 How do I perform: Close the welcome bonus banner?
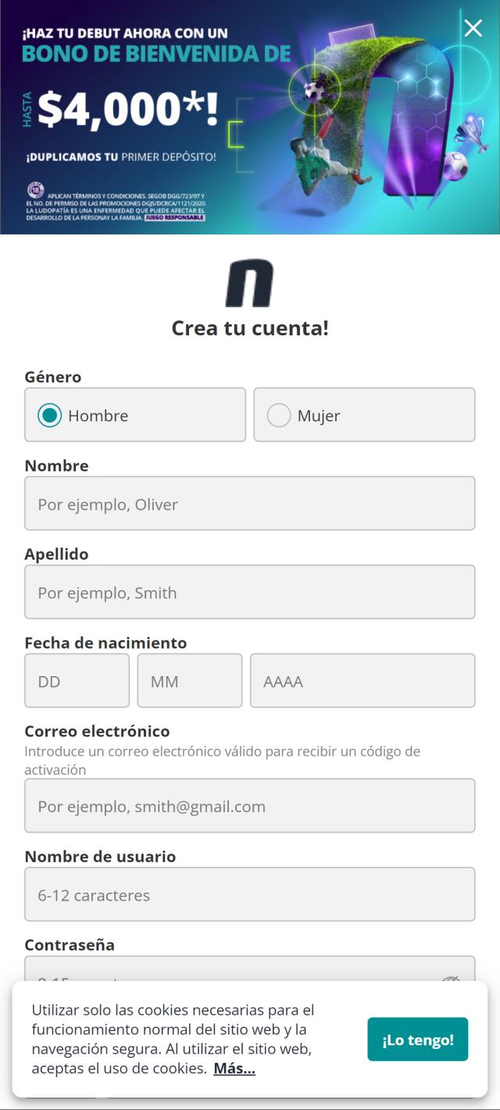473,28
